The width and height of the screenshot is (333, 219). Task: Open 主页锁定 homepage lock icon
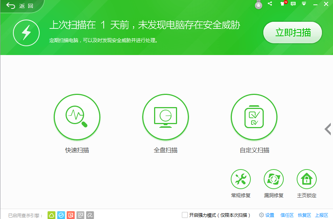pyautogui.click(x=306, y=179)
